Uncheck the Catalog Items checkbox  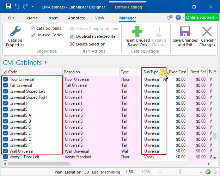[33, 28]
